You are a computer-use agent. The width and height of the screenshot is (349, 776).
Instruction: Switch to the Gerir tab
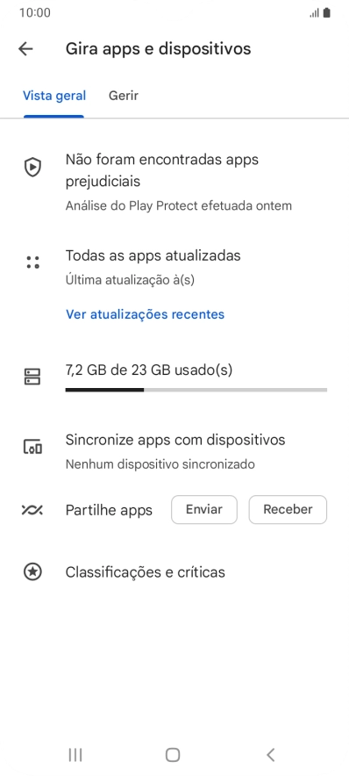124,96
